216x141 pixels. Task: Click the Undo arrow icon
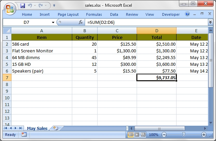[x=30, y=5]
